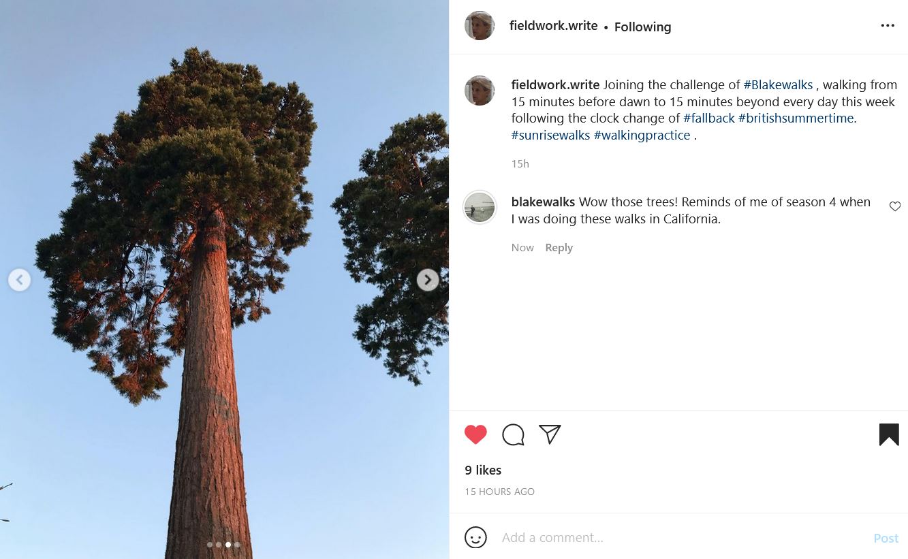Open fieldwork.write's profile picture
908x559 pixels.
tap(479, 25)
